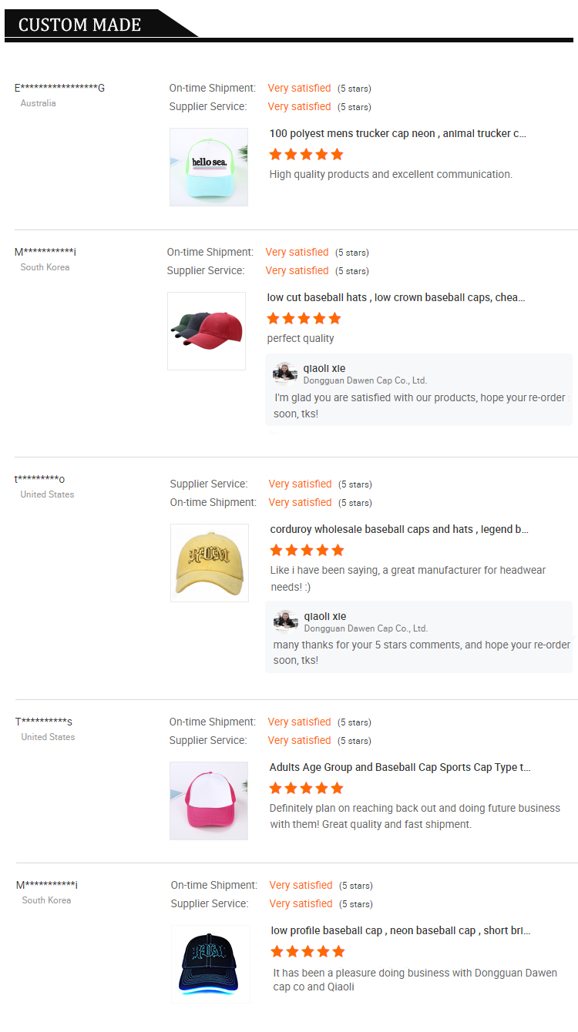Click supplier name Dongguan Dawen Cap Co., Ltd.
Screen dimensions: 578x1032
point(365,380)
